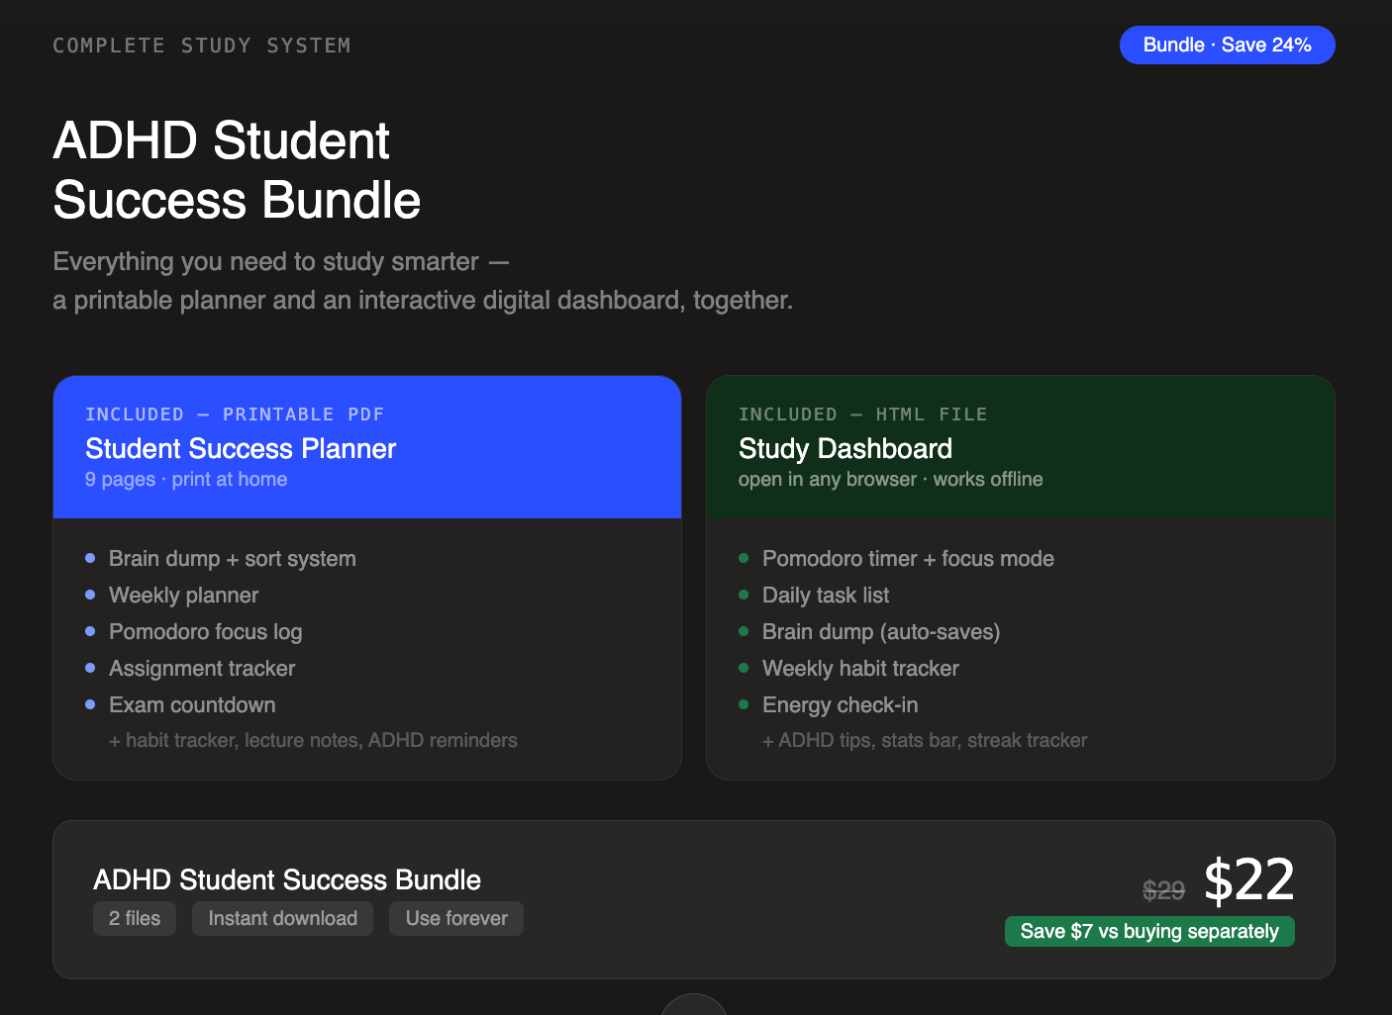Open the Study Dashboard card title
1392x1015 pixels.
[x=845, y=448]
